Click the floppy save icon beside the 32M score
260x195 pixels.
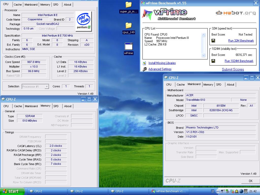(x=213, y=41)
